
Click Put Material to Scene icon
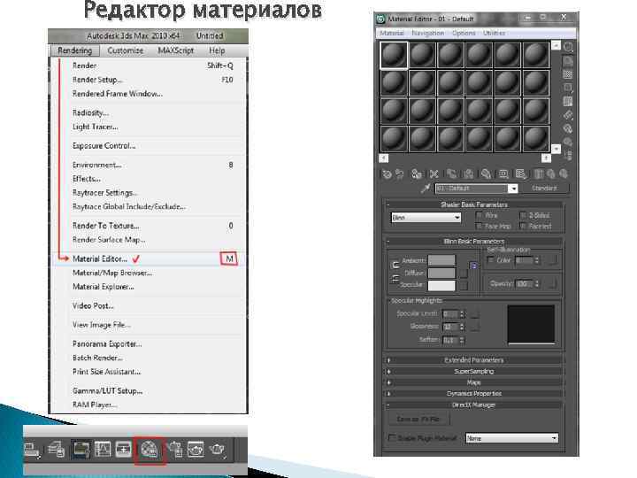tap(400, 174)
